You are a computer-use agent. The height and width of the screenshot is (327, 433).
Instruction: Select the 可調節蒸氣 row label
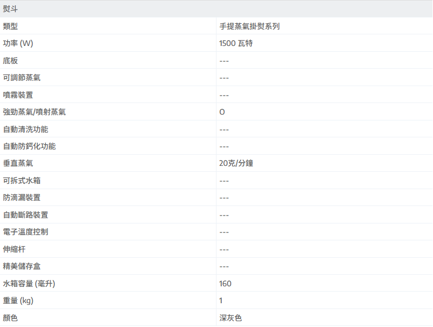point(22,78)
